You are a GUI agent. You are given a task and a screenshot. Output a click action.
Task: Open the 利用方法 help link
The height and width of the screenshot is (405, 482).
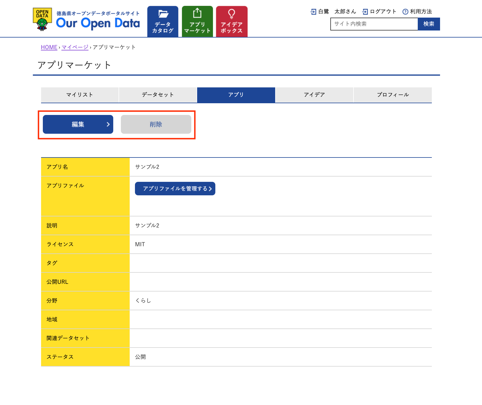(421, 11)
